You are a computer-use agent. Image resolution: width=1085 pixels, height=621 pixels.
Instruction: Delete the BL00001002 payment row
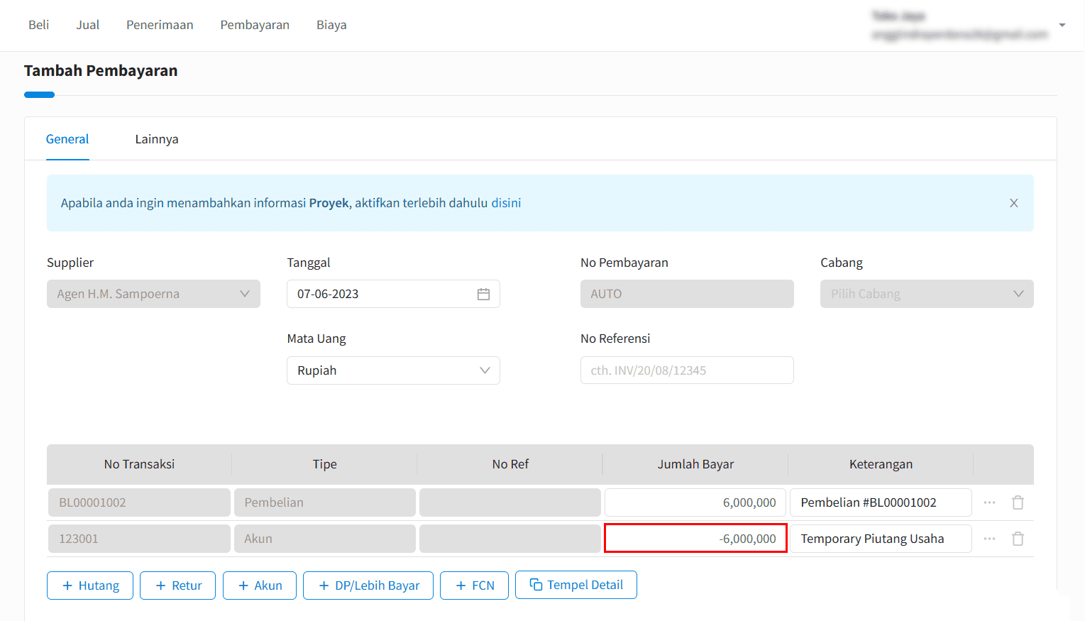pyautogui.click(x=1018, y=502)
